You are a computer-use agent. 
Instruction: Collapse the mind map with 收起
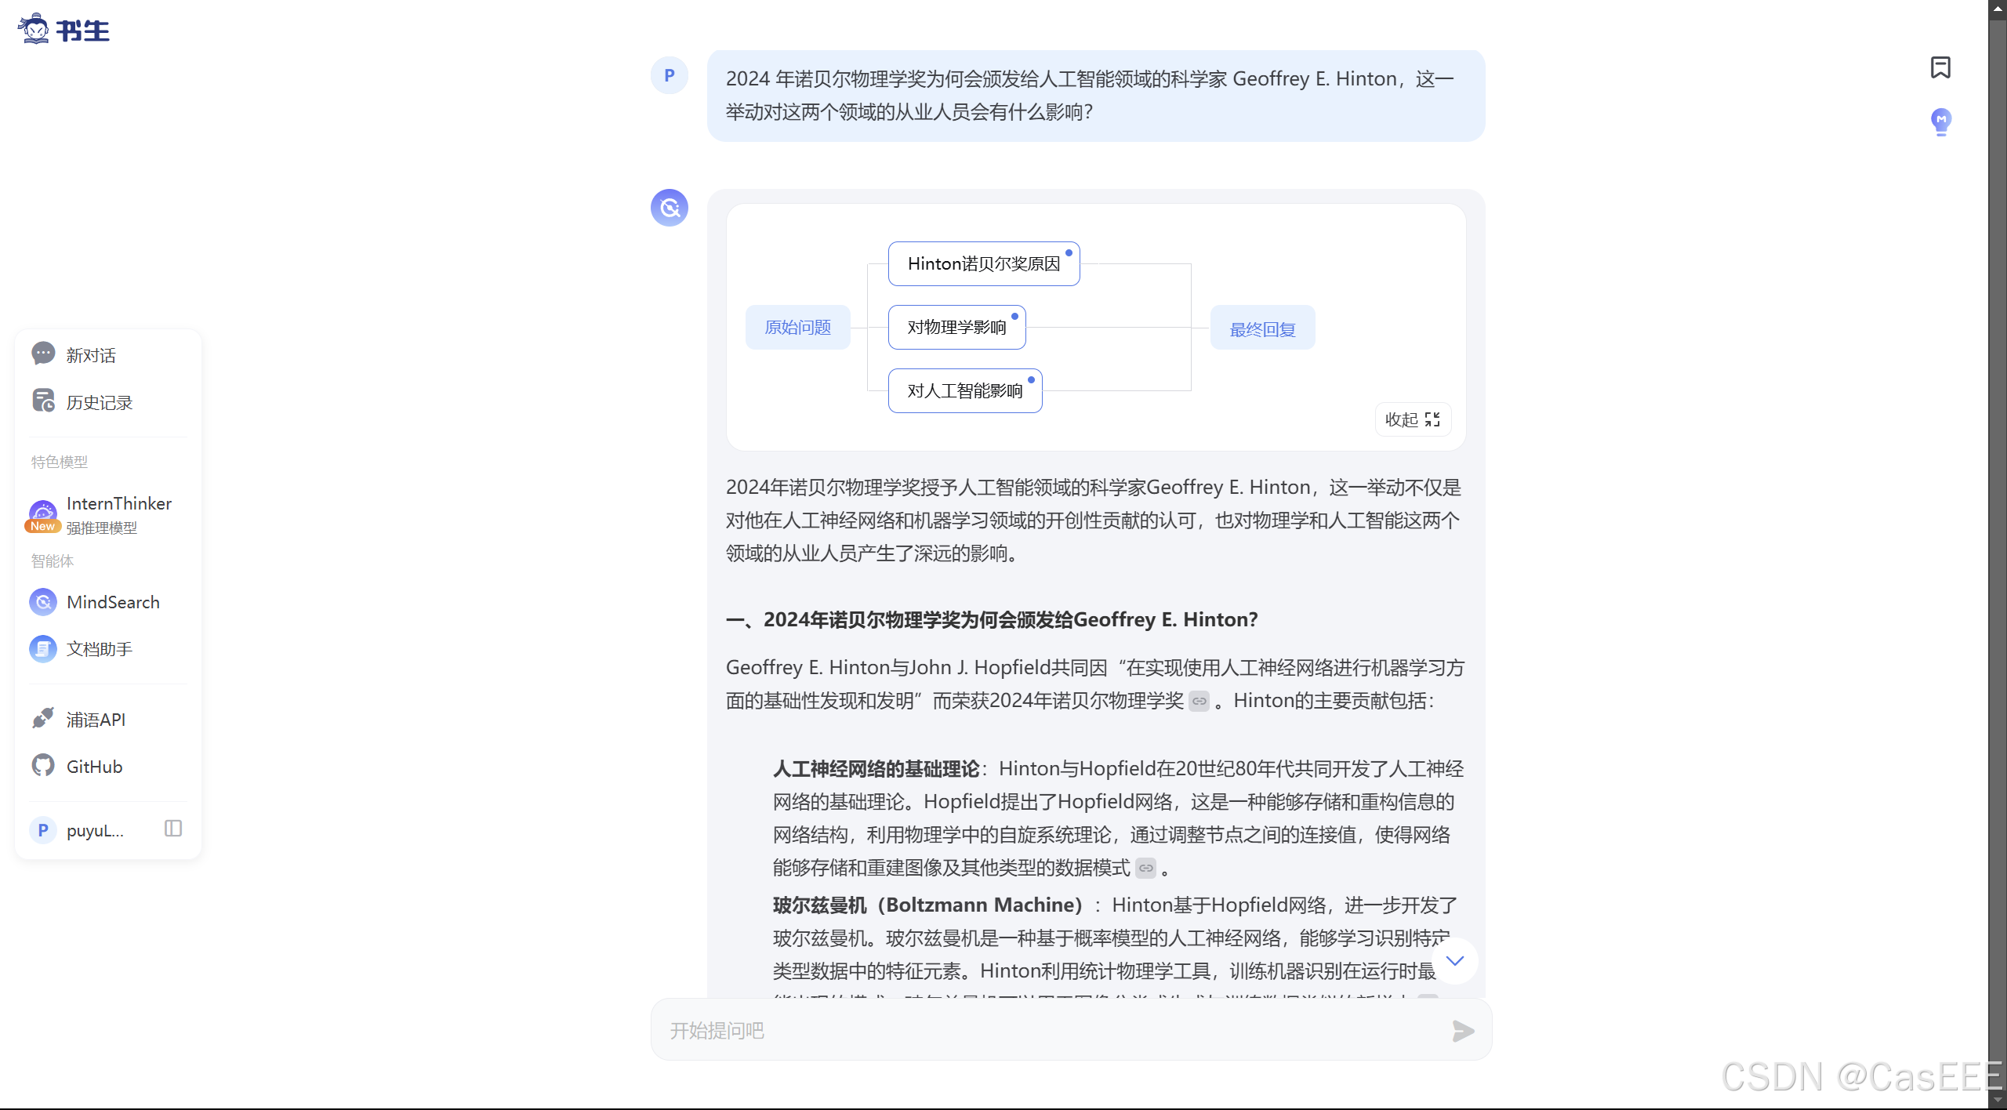click(1413, 420)
